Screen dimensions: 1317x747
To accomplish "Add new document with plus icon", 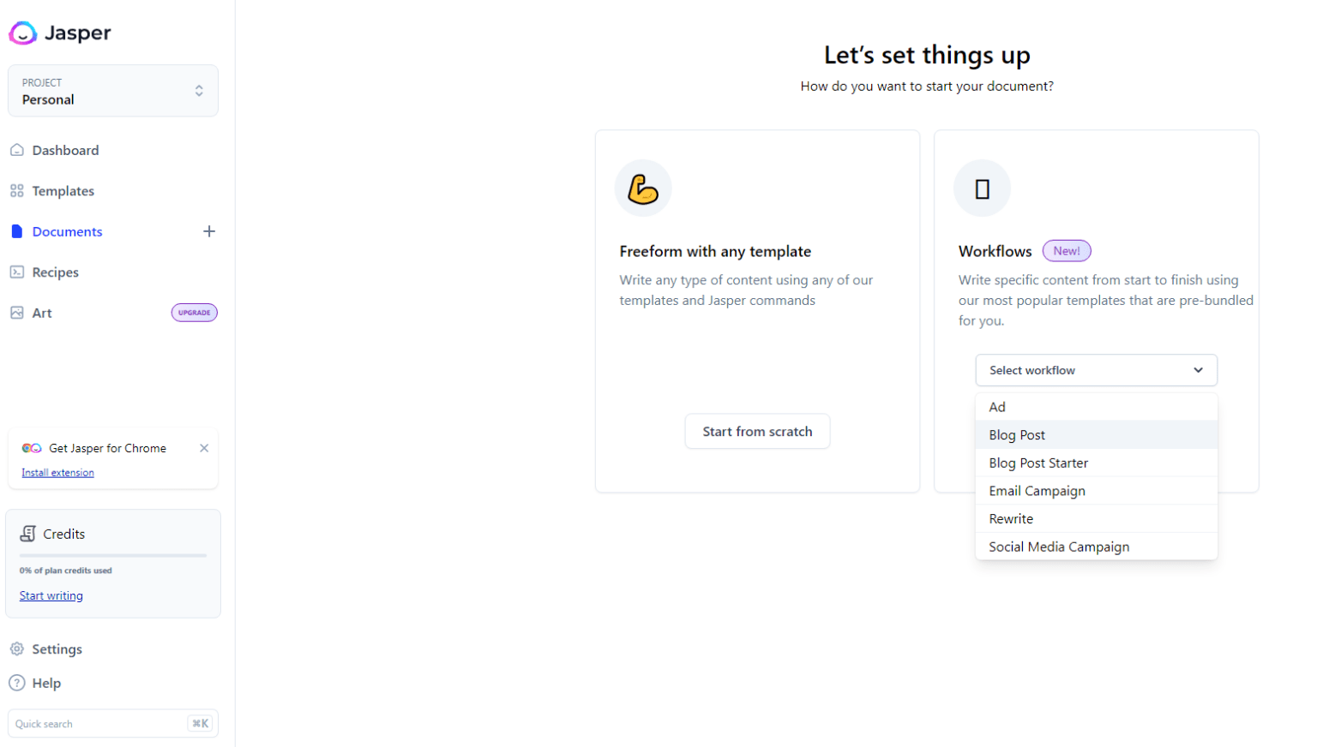I will (209, 231).
